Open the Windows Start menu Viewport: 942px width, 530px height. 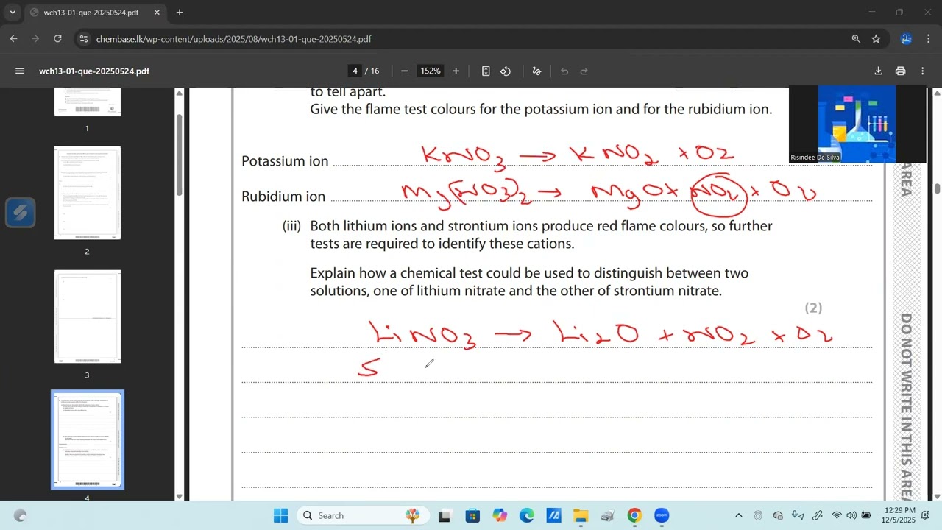[281, 515]
